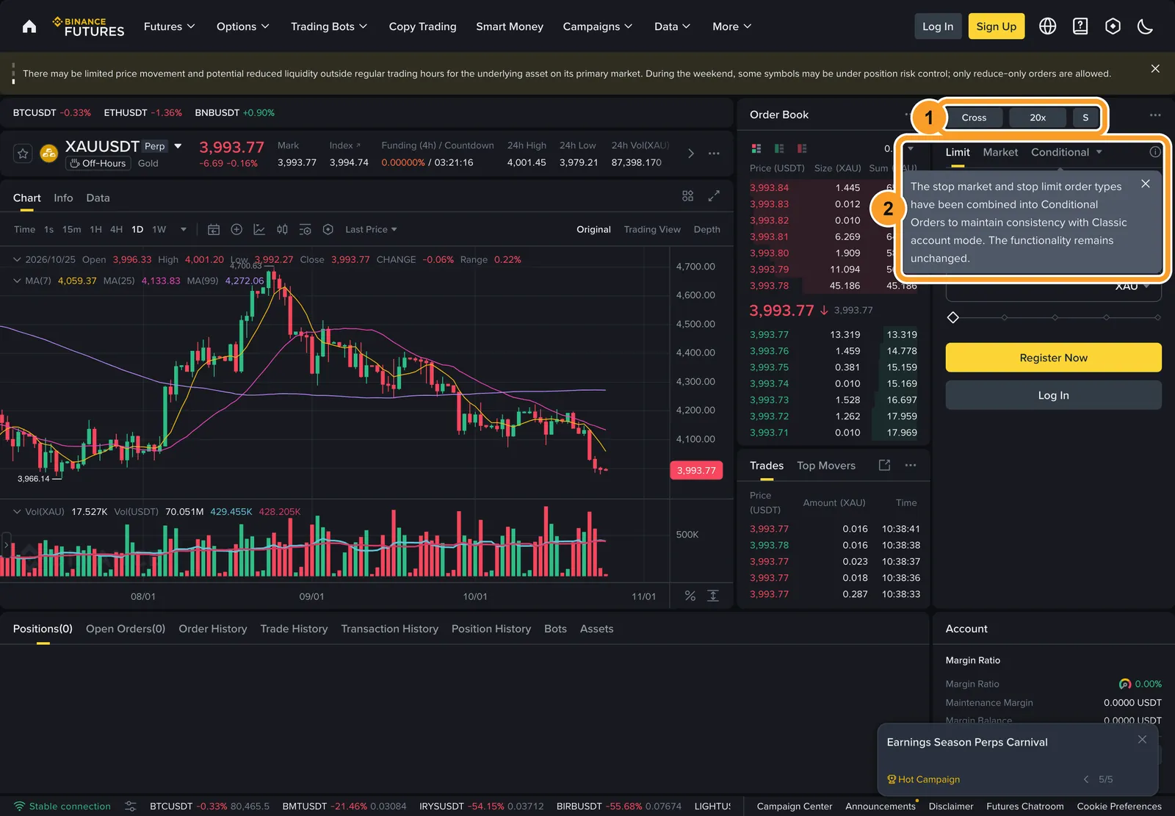Toggle percent scale on chart
Image resolution: width=1175 pixels, height=816 pixels.
click(x=690, y=596)
